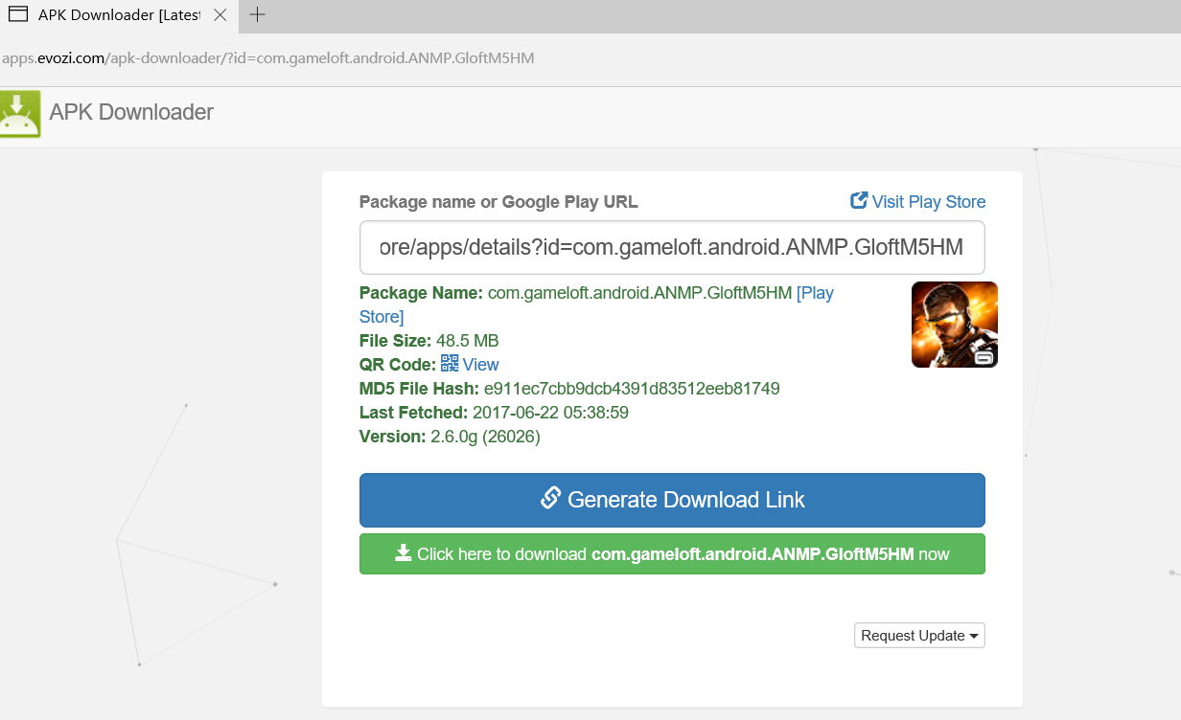Click the download arrow icon on green button
Screen dimensions: 1181x720
coord(404,553)
